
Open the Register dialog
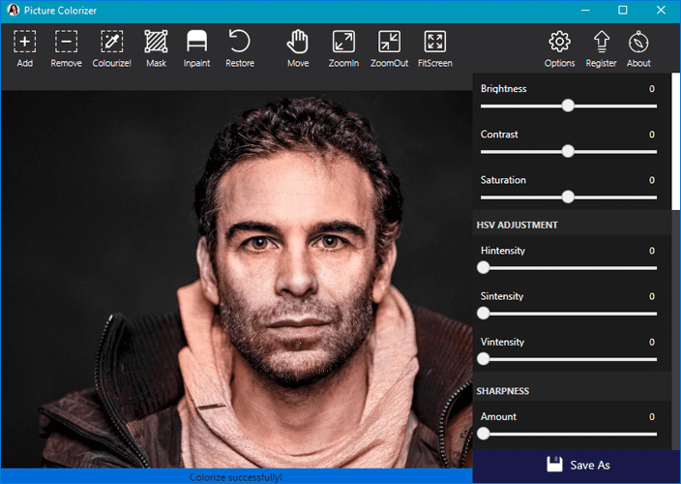601,48
